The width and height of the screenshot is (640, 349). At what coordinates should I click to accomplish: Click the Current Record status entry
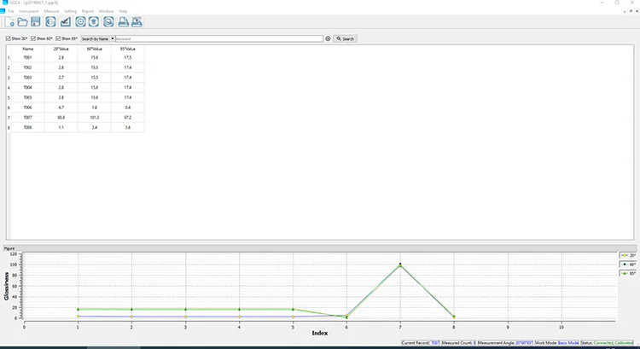(421, 343)
